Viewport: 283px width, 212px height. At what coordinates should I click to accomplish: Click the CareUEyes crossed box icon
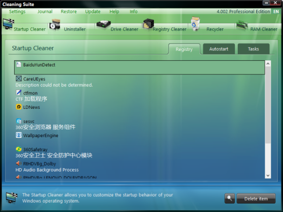pyautogui.click(x=18, y=79)
